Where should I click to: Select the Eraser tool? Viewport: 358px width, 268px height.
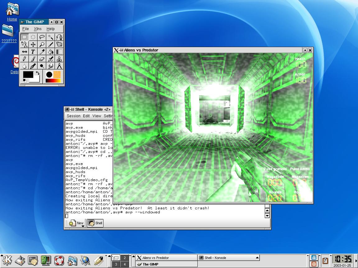[42, 59]
